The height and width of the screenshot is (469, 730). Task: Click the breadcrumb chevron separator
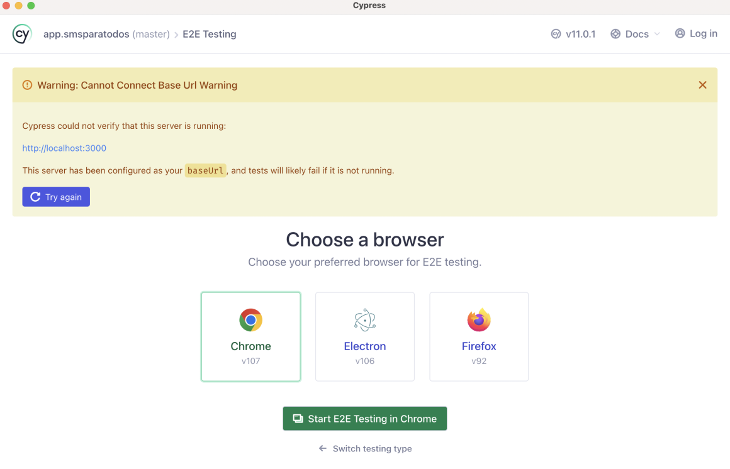[176, 35]
